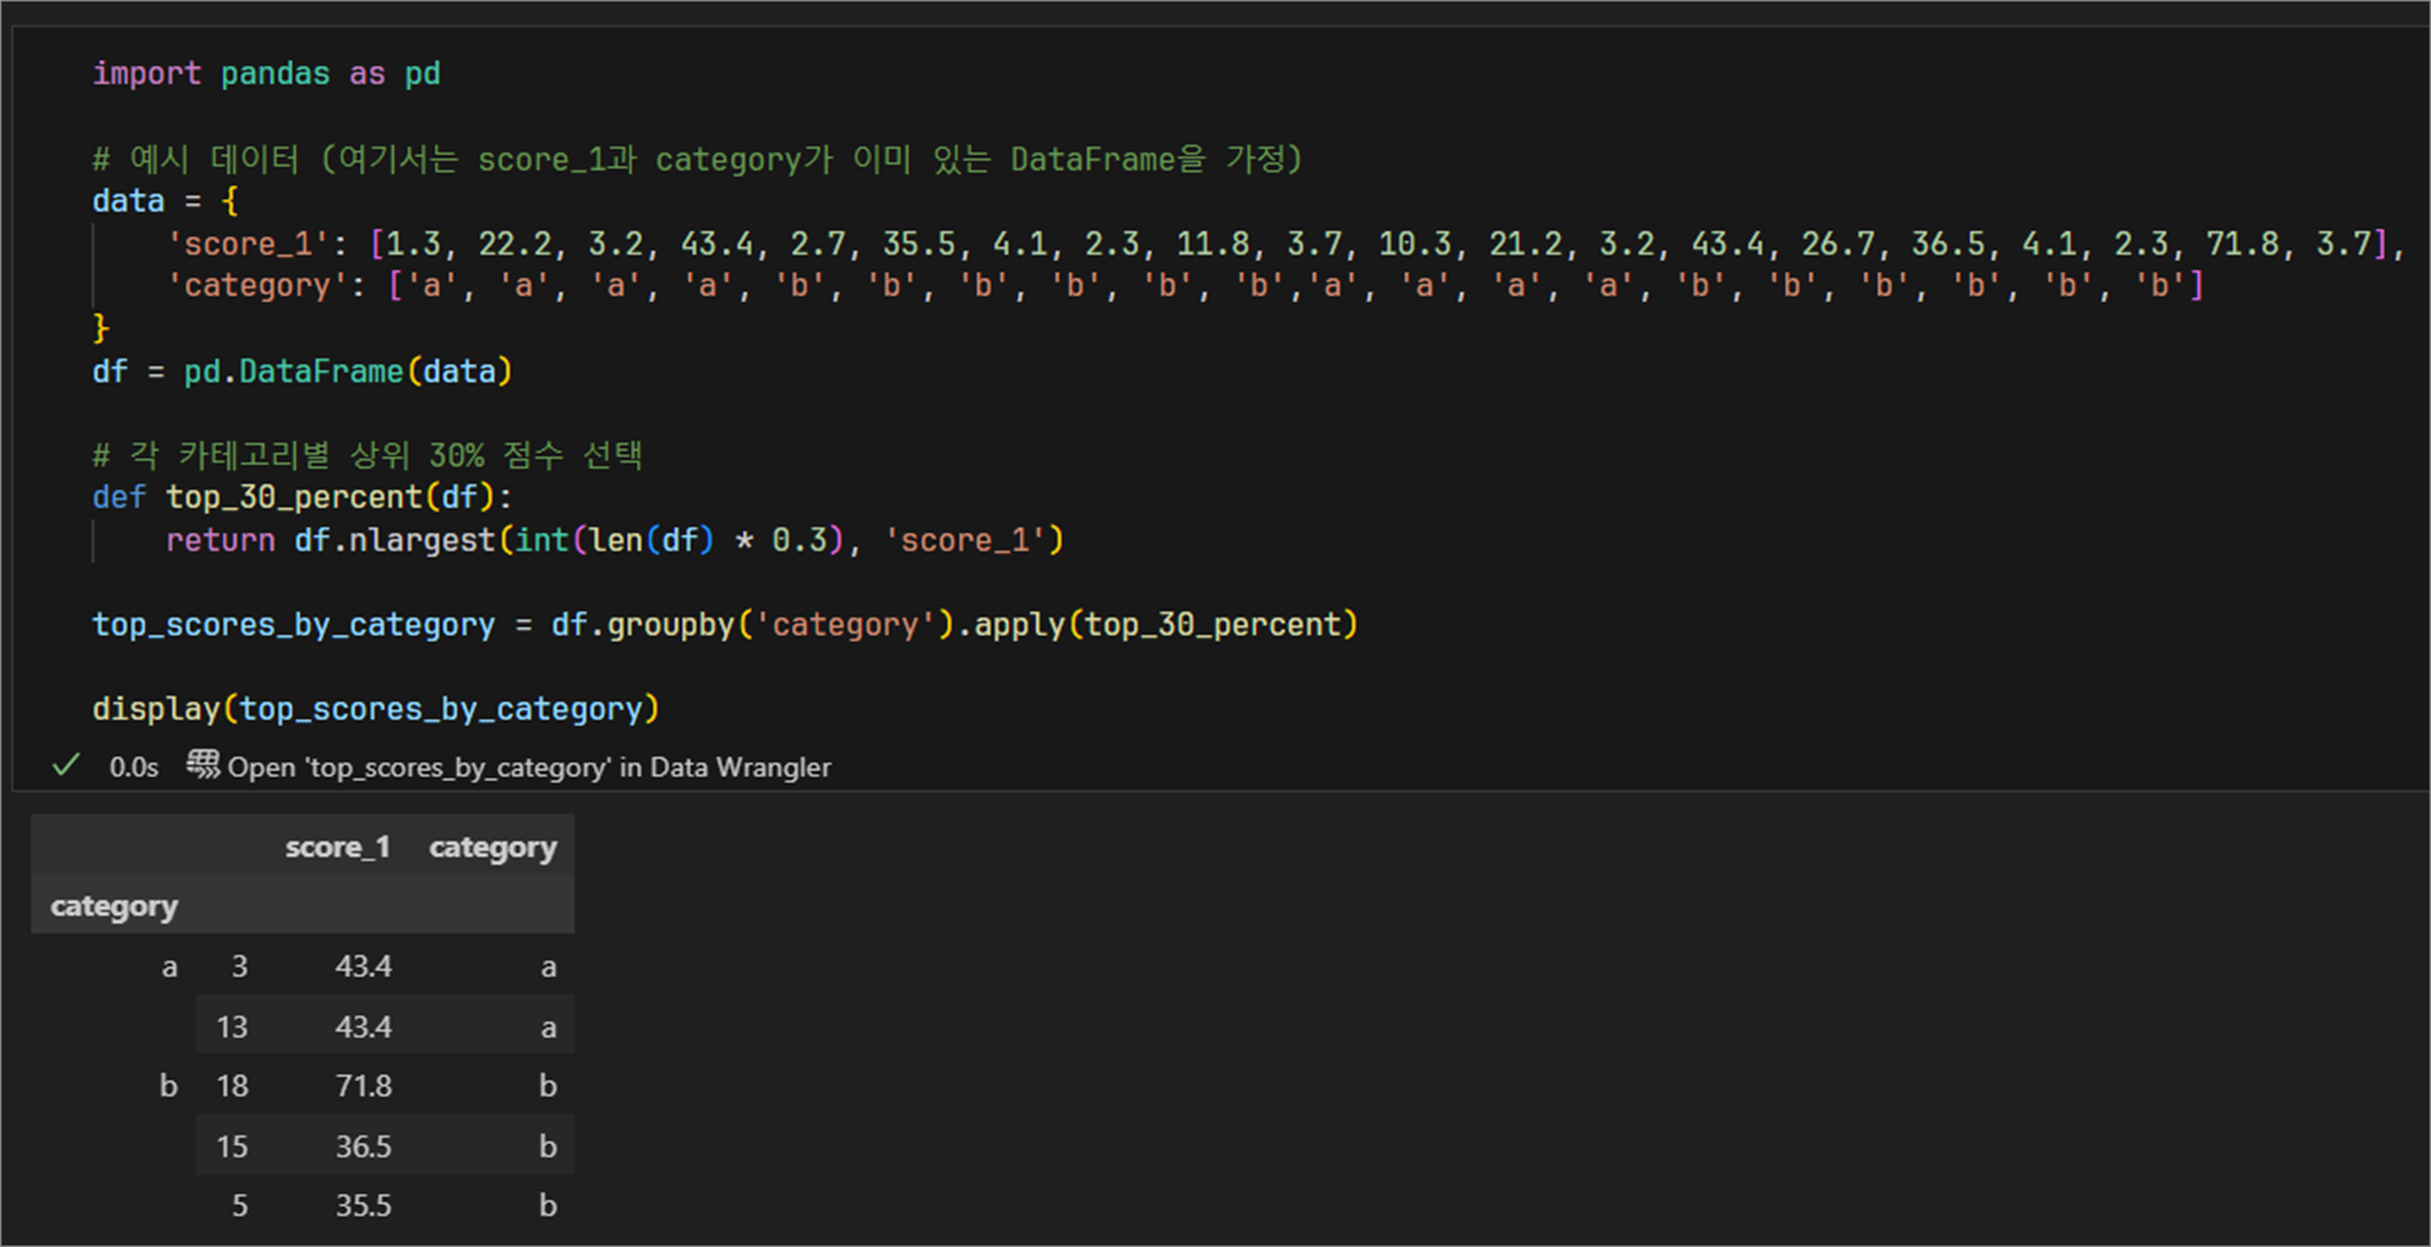Open 'top_scores_by_category' in Data Wrangler link
2431x1247 pixels.
[528, 768]
